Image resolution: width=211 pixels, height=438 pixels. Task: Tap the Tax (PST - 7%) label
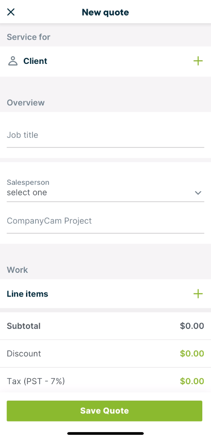point(36,381)
